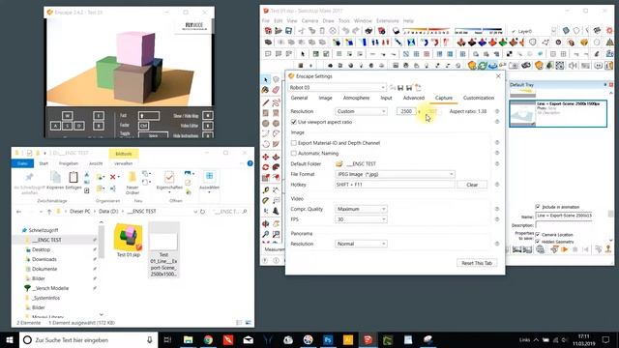Toggle Include in animation checkbox
The width and height of the screenshot is (619, 348).
click(538, 206)
